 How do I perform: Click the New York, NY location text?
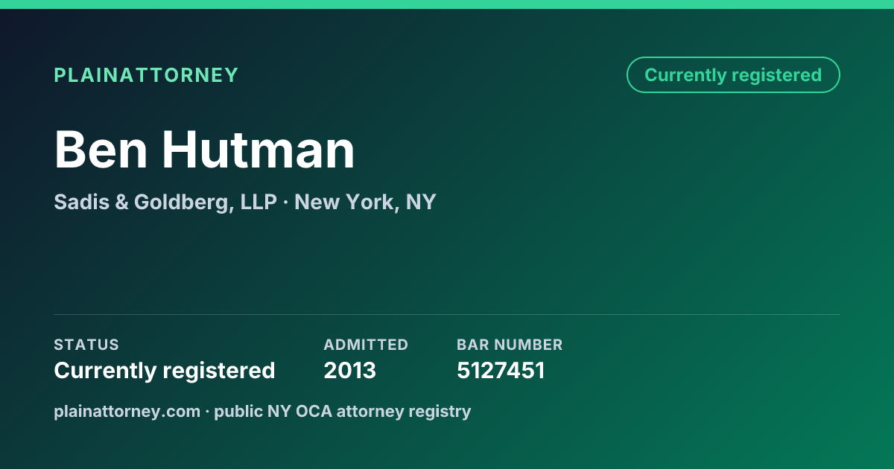click(365, 202)
